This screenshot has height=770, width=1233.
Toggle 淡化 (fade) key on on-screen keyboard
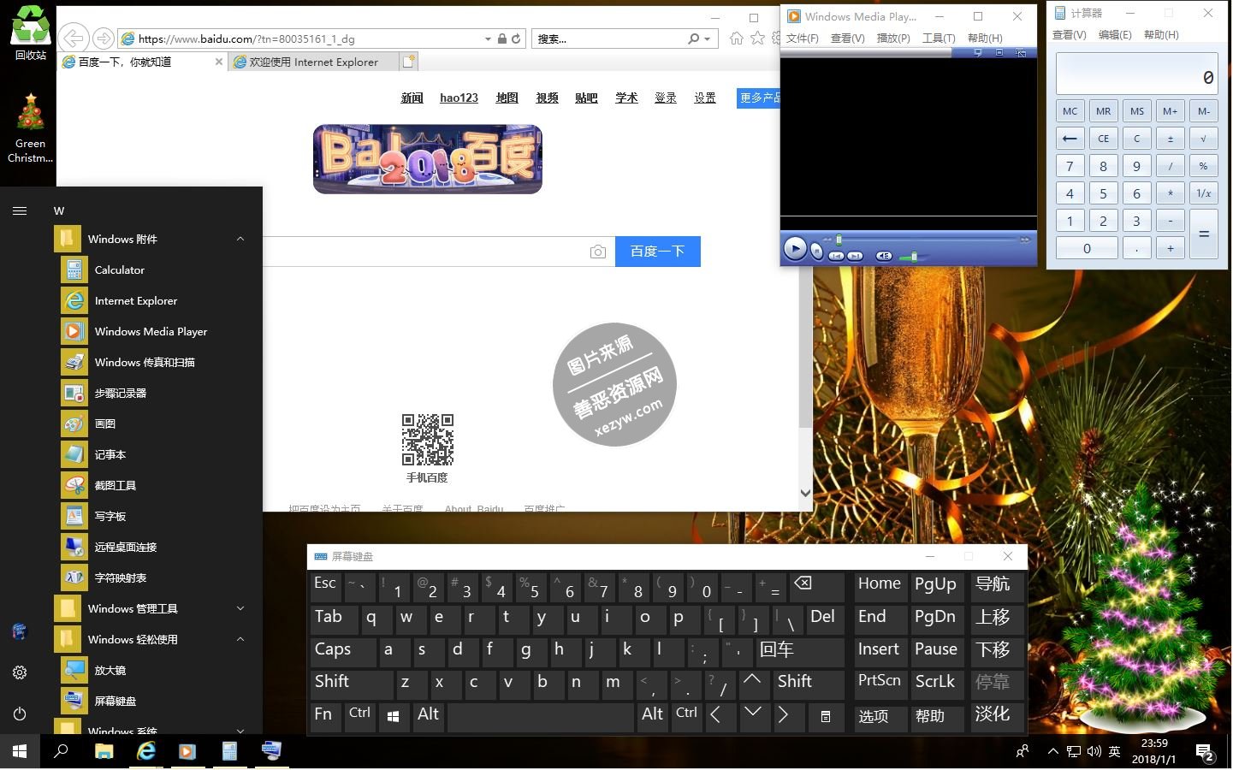point(996,716)
